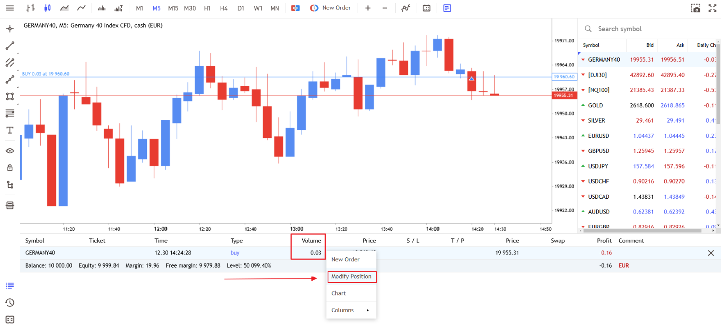
Task: Open the account history icon
Action: (x=10, y=303)
